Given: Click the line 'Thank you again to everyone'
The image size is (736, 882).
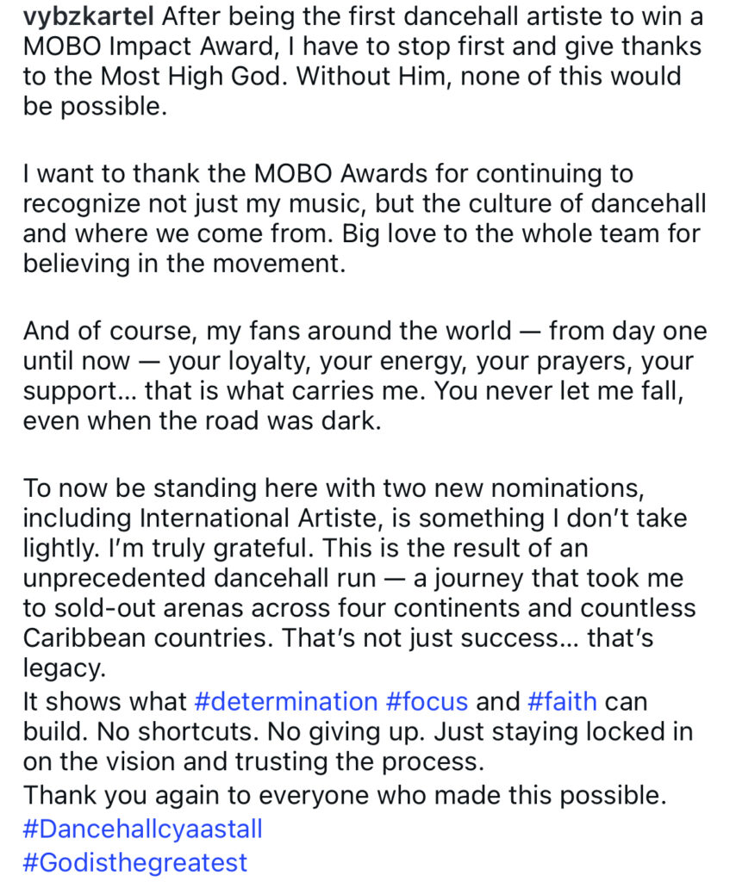Looking at the screenshot, I should 345,797.
